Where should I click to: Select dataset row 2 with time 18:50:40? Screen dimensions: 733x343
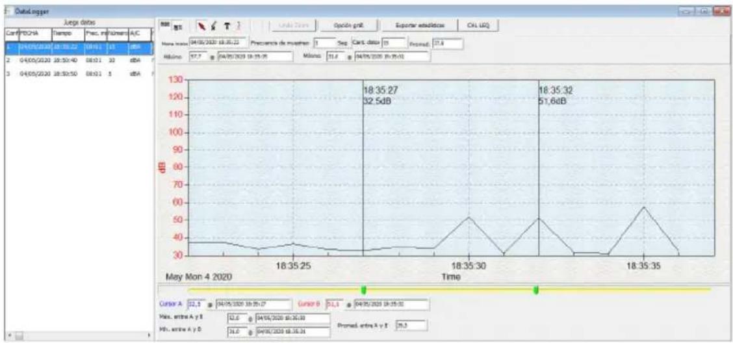(79, 61)
